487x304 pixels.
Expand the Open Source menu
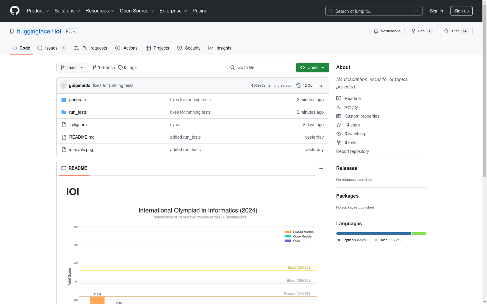point(137,11)
